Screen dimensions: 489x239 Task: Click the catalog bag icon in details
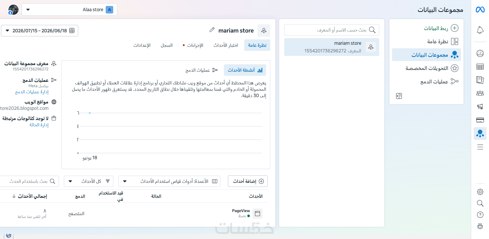[x=54, y=118]
